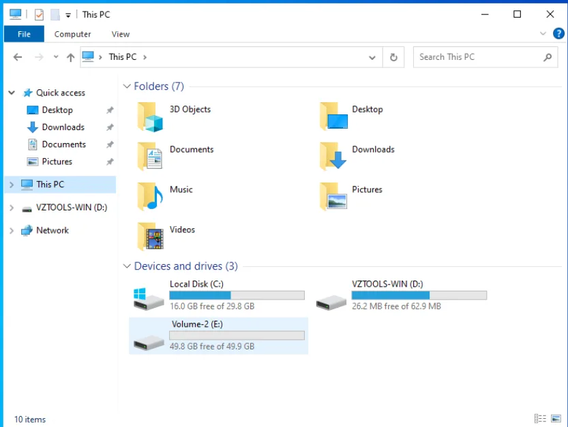Switch to details view icon in status bar
568x427 pixels.
pyautogui.click(x=540, y=419)
